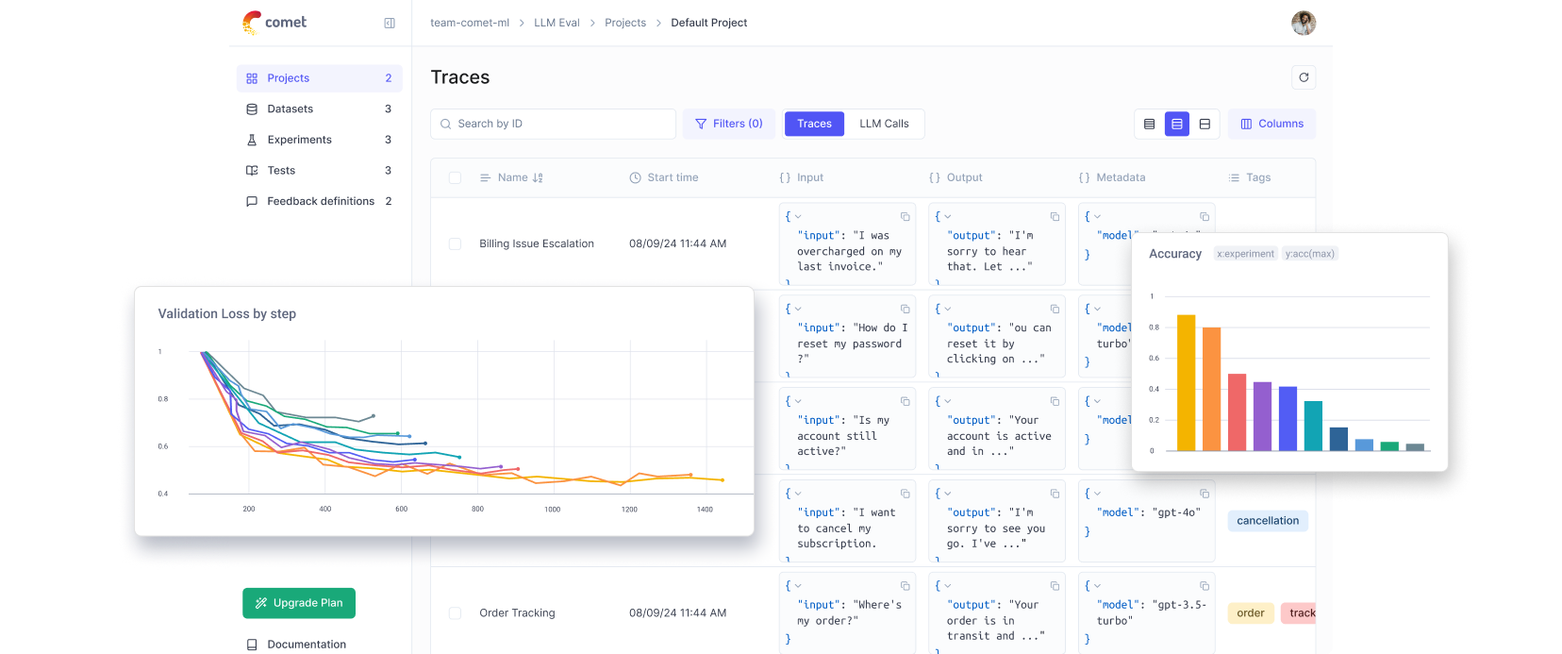The width and height of the screenshot is (1562, 654).
Task: Click the Comet logo
Action: 274,23
